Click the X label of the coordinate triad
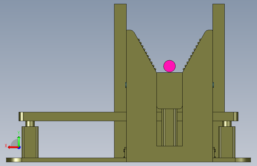The height and width of the screenshot is (166, 257). [6, 146]
